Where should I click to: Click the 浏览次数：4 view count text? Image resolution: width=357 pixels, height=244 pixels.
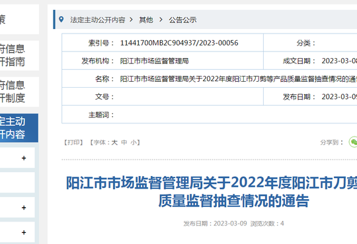[267, 224]
